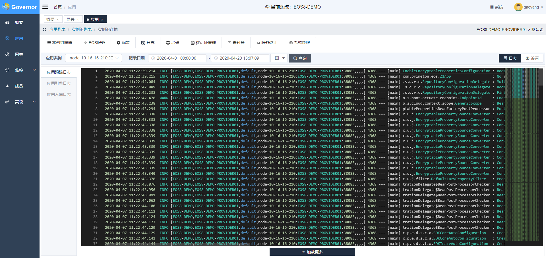The image size is (546, 258).
Task: Open the calendar range preset dropdown
Action: click(x=279, y=58)
